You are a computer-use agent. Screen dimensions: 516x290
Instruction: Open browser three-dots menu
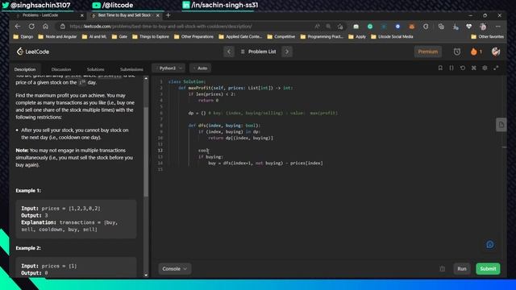point(498,27)
